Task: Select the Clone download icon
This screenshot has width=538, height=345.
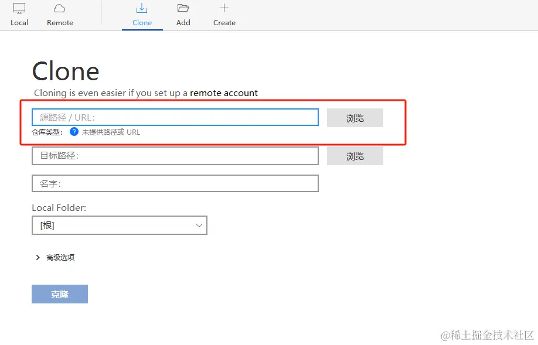Action: [142, 8]
